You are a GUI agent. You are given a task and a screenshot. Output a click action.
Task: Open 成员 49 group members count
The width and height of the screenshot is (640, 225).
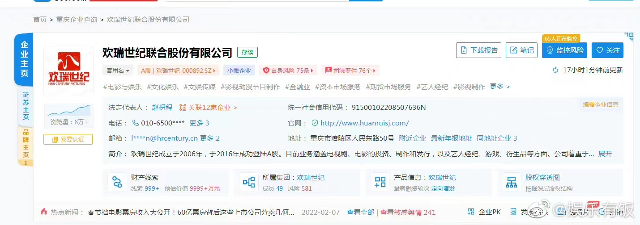click(x=273, y=188)
